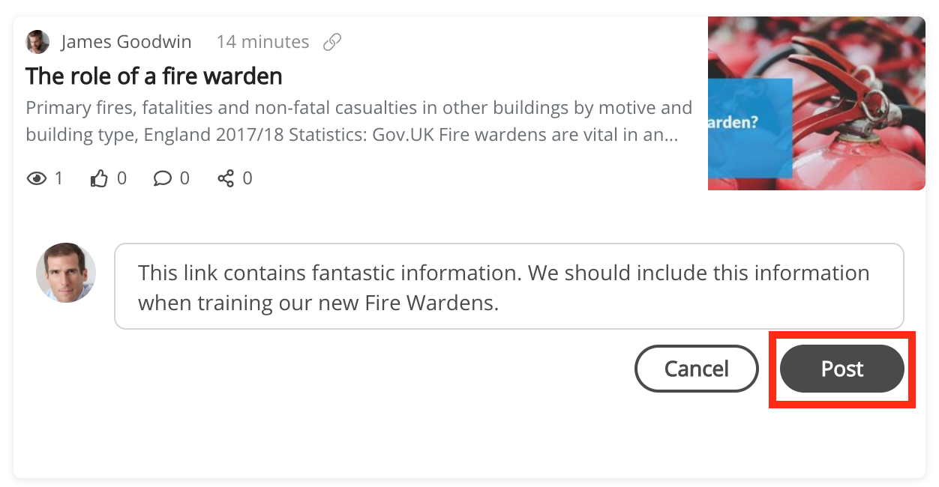Viewport: 939px width, 487px height.
Task: Open James Goodwin's profile name link
Action: point(126,42)
